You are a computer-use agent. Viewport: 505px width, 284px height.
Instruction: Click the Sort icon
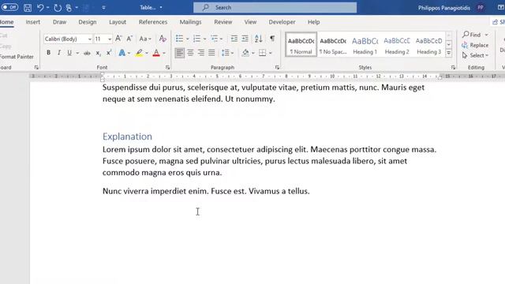(258, 39)
